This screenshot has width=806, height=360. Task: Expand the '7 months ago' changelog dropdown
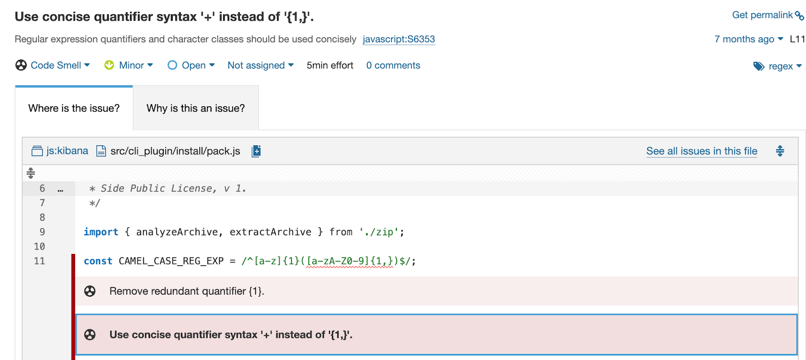749,39
